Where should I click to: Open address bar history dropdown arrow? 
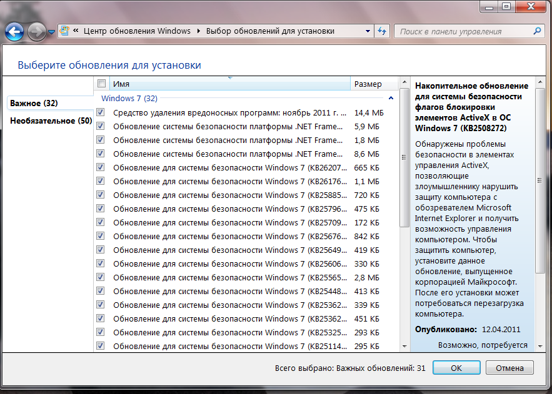368,31
